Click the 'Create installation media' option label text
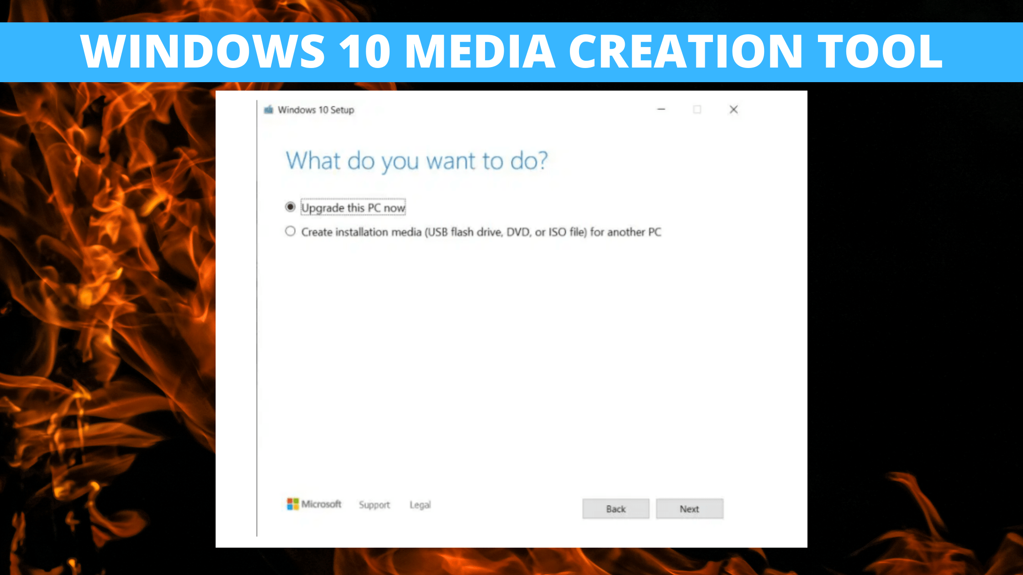Image resolution: width=1023 pixels, height=575 pixels. [480, 232]
